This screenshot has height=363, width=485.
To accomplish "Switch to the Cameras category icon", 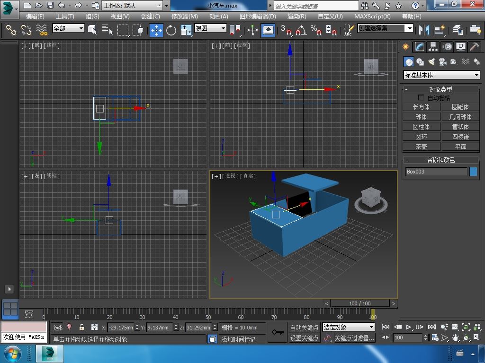I will click(x=442, y=62).
